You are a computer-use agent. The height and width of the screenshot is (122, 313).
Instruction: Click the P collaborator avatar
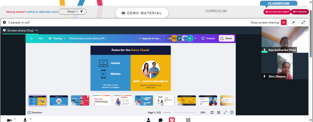pyautogui.click(x=179, y=38)
